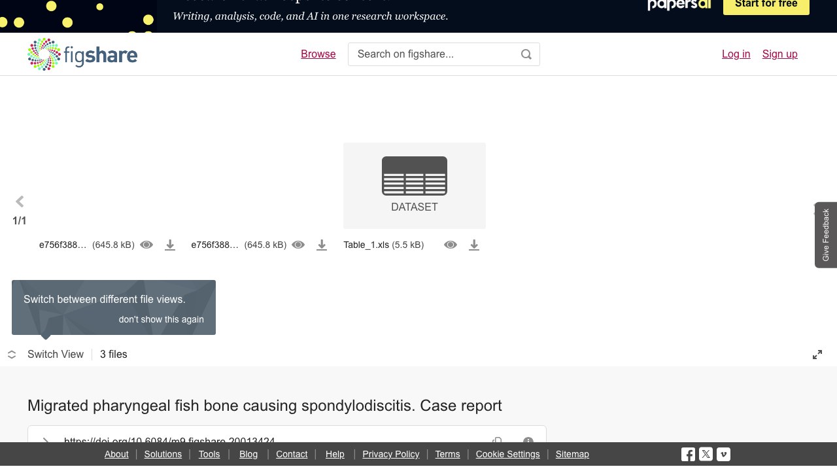
Task: Download the Table_1.xls file
Action: 474,245
